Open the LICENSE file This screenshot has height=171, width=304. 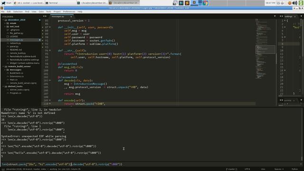tap(14, 37)
